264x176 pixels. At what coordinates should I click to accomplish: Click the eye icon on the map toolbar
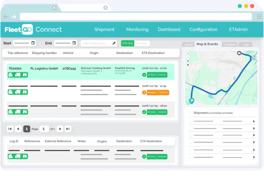click(188, 61)
